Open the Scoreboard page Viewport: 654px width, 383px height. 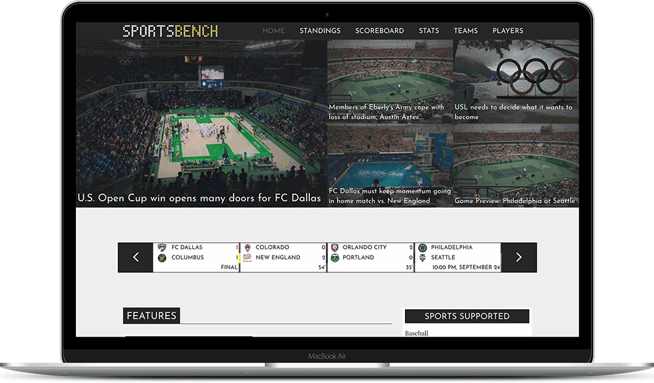click(x=379, y=31)
